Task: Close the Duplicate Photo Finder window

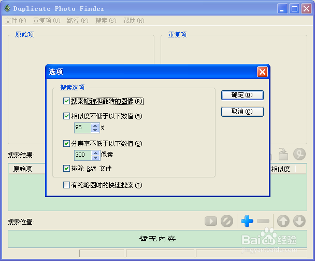Action: pyautogui.click(x=306, y=9)
